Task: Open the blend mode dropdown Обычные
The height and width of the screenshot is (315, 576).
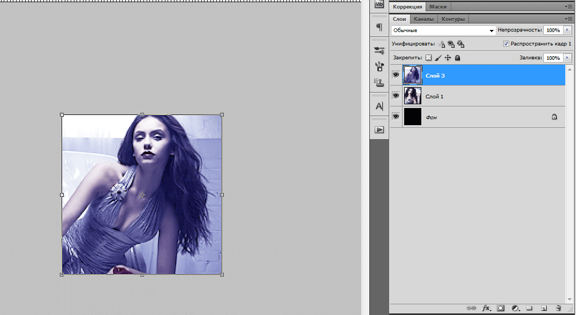Action: coord(443,30)
